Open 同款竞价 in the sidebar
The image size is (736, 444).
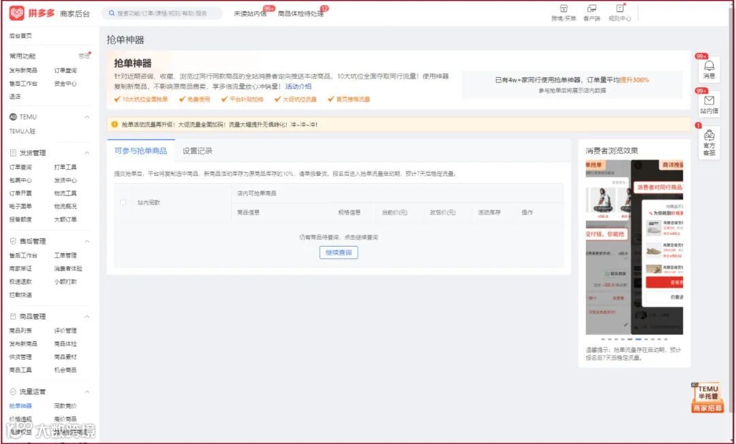pyautogui.click(x=65, y=406)
